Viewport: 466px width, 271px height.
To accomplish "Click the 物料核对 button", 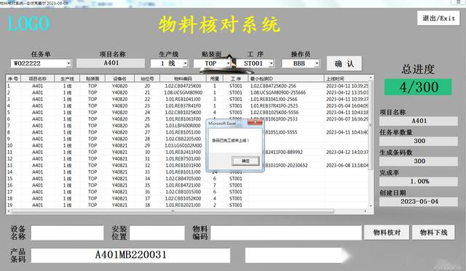I will pos(387,232).
